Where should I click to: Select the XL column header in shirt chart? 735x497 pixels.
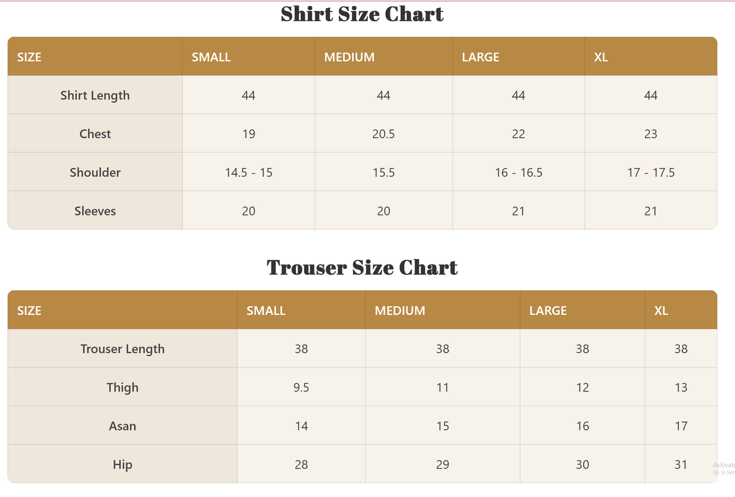pyautogui.click(x=601, y=57)
